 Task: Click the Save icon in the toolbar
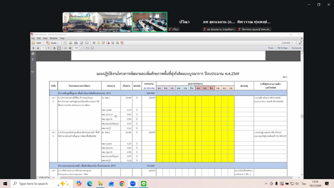tap(64, 43)
